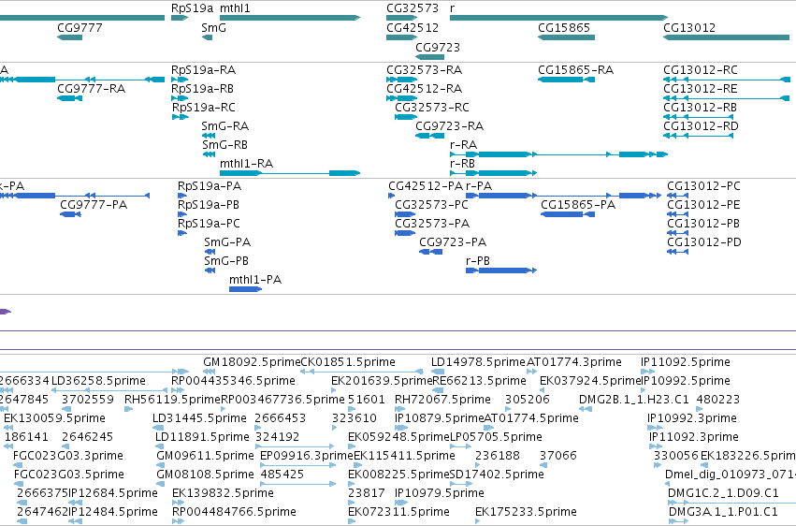
Task: Open the CG13012-RD transcript label
Action: [x=701, y=126]
